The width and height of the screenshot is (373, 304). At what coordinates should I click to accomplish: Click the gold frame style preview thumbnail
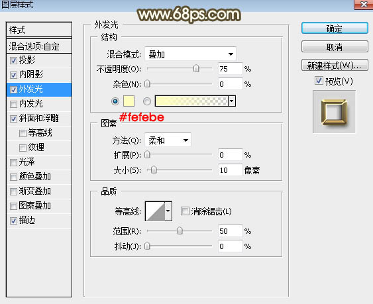click(x=334, y=112)
